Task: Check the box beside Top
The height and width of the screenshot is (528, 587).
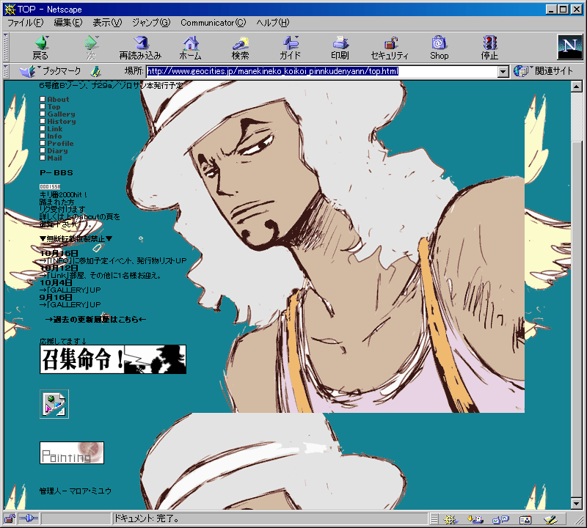Action: pos(43,106)
